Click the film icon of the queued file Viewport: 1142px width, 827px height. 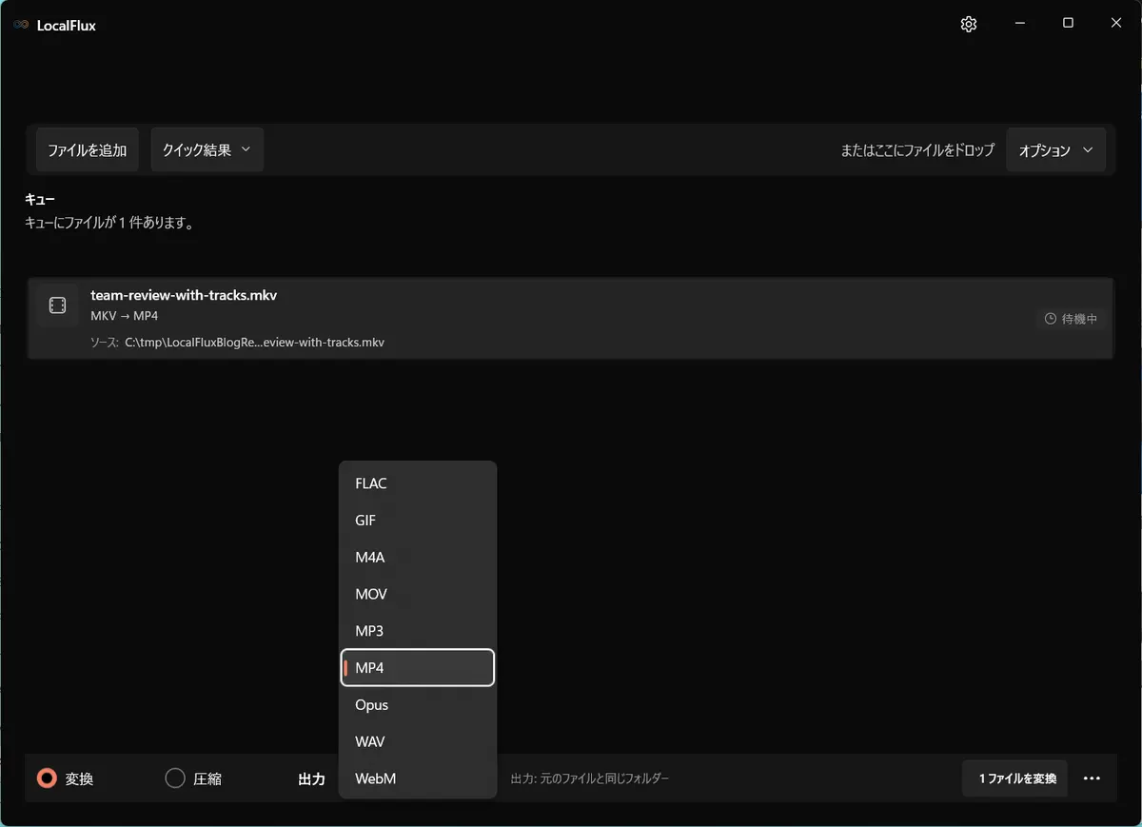click(57, 305)
